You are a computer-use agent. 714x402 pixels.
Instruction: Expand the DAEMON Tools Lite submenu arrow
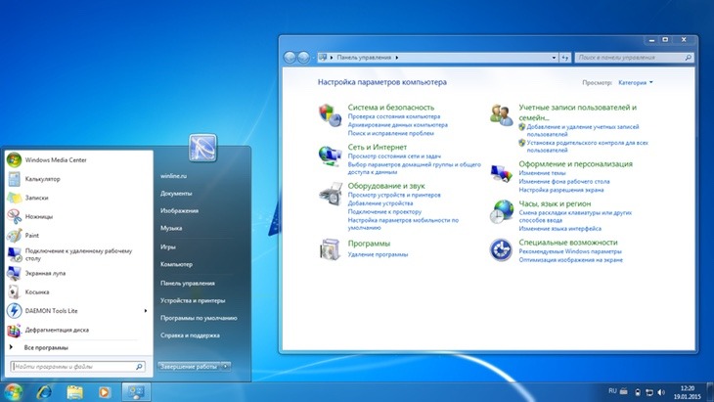click(x=146, y=310)
